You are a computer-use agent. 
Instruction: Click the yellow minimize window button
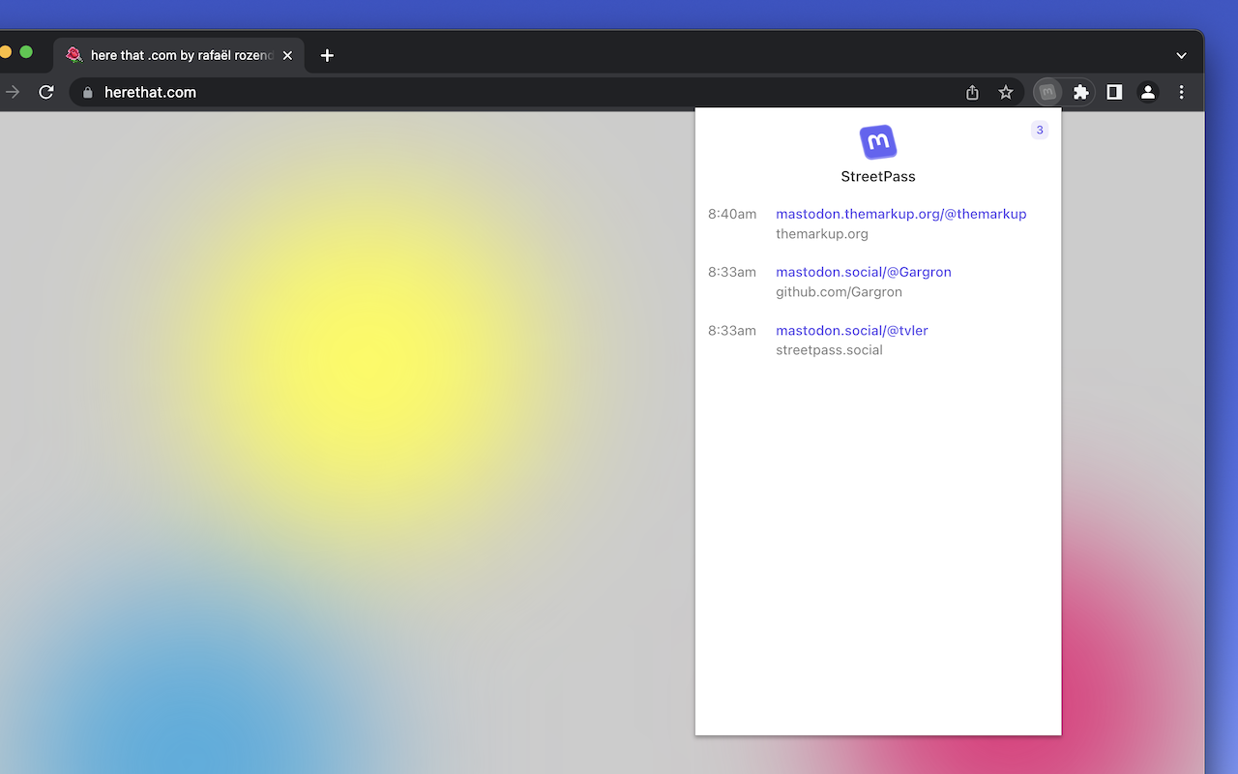point(6,52)
